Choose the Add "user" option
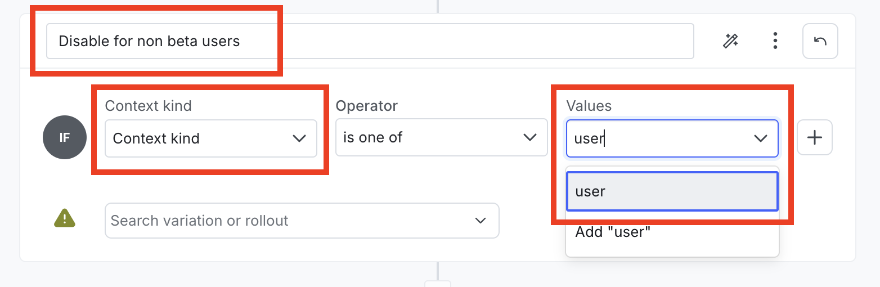This screenshot has width=880, height=287. (x=672, y=232)
